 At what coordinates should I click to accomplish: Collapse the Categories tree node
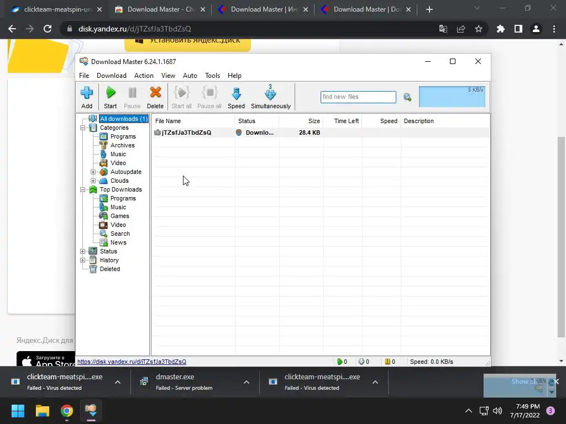(83, 128)
